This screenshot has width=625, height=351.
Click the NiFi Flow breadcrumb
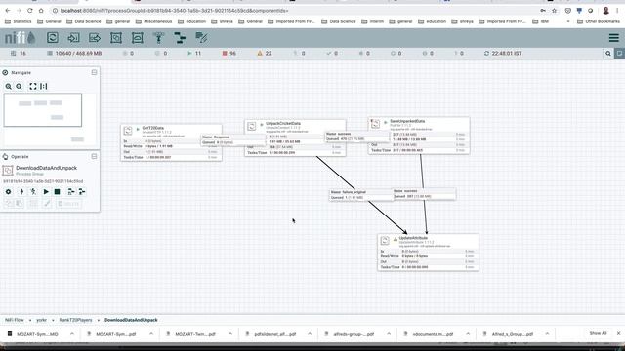15,320
